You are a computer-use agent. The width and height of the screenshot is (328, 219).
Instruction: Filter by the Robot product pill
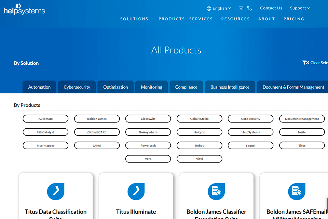click(x=199, y=145)
